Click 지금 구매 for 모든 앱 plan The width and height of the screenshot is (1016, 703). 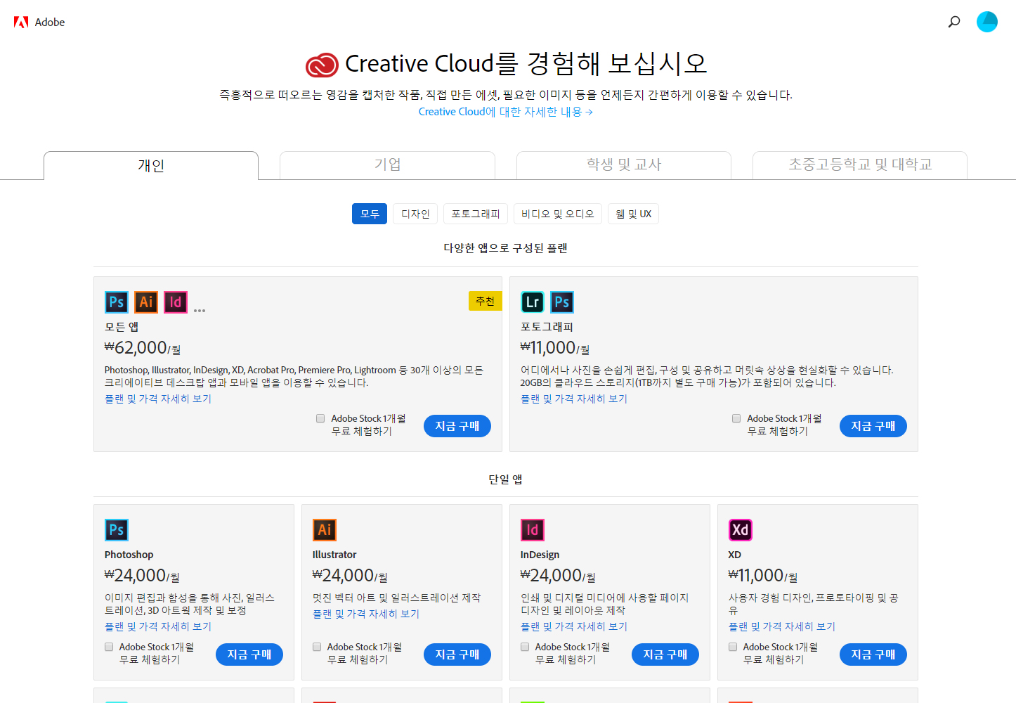click(457, 426)
